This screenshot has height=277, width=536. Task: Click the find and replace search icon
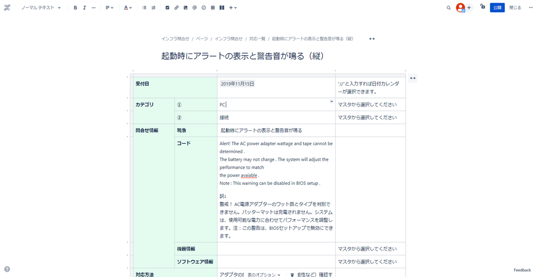(x=449, y=8)
